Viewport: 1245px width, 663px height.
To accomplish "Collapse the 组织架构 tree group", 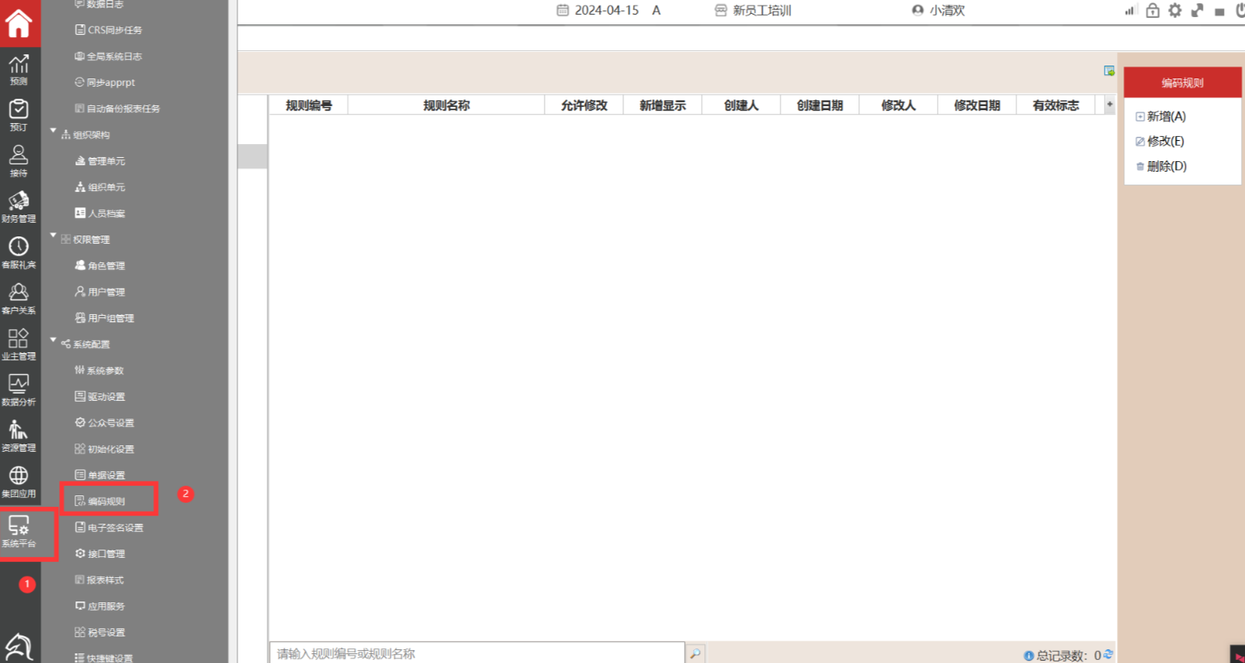I will 53,130.
